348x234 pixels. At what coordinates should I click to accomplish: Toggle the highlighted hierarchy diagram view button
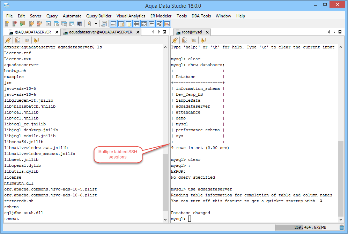[x=160, y=24]
